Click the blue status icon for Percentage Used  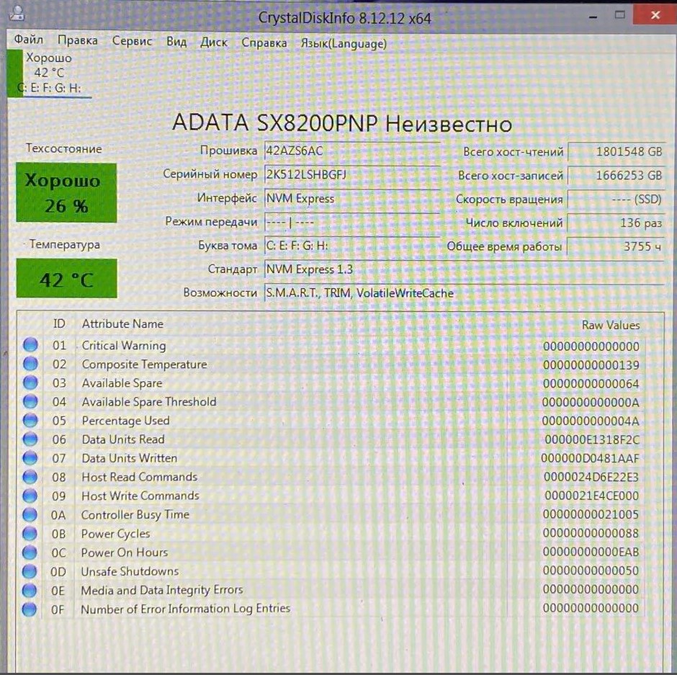tap(30, 420)
